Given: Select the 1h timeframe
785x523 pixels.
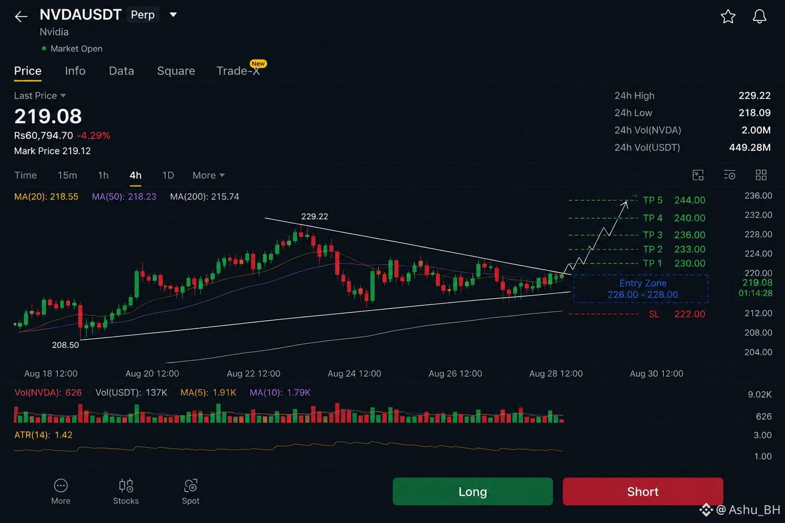Looking at the screenshot, I should (103, 175).
